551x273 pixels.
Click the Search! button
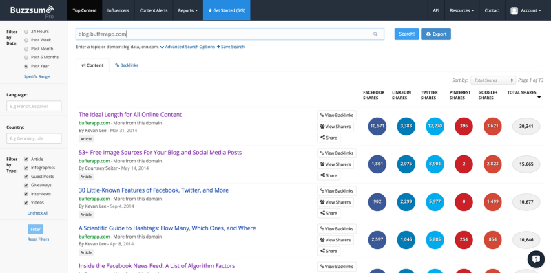click(406, 34)
